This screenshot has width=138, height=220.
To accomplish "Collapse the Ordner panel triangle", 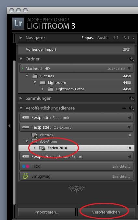I will coord(21,59).
